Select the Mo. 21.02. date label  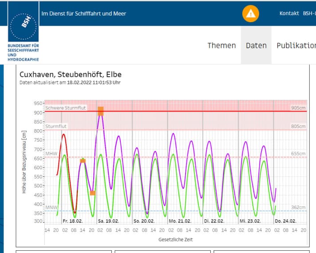[179, 221]
